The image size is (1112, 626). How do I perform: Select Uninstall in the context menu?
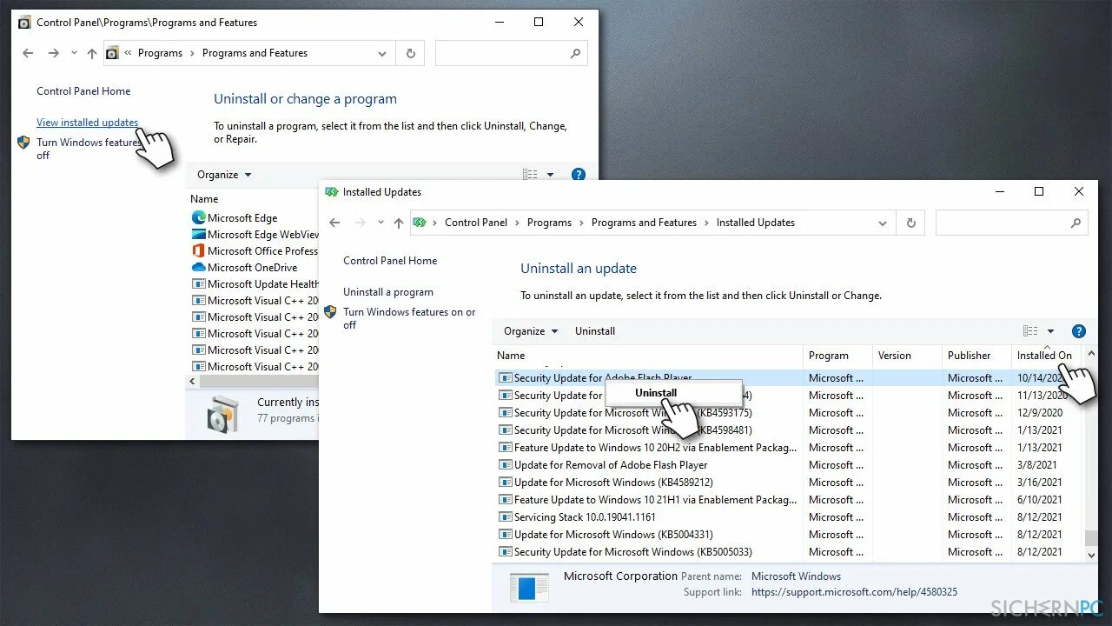(656, 393)
